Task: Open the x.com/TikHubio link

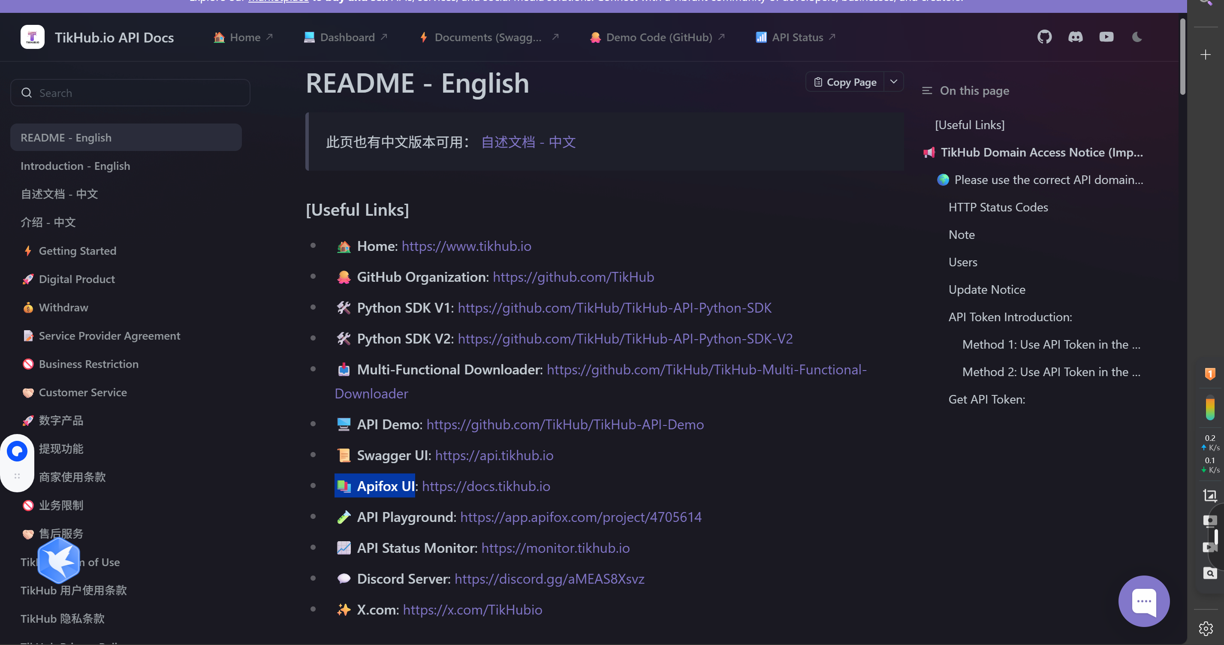Action: pos(473,610)
